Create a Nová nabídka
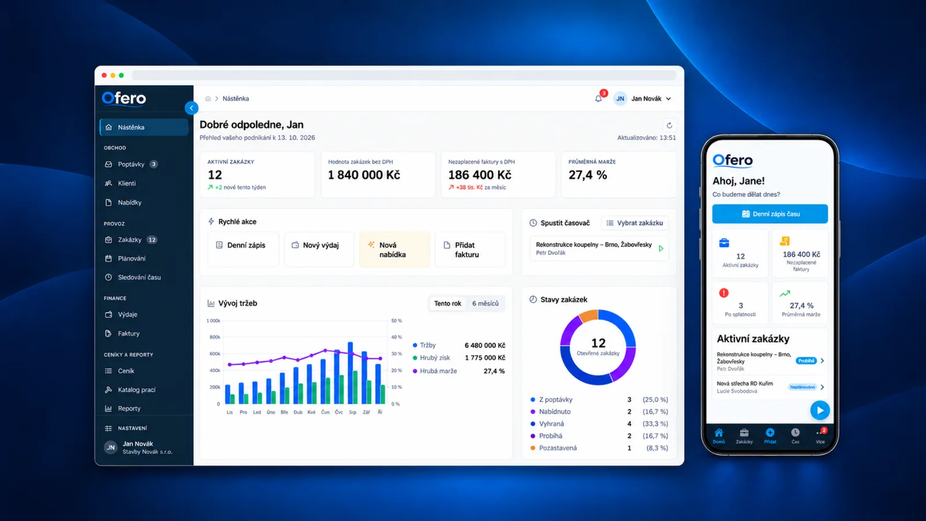This screenshot has height=521, width=926. pos(395,250)
